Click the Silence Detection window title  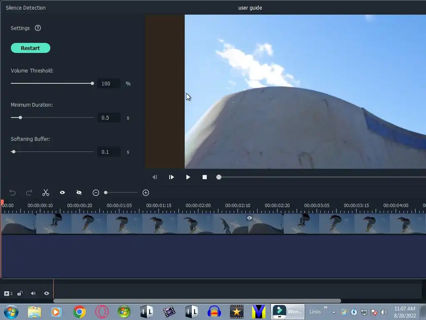(x=25, y=7)
